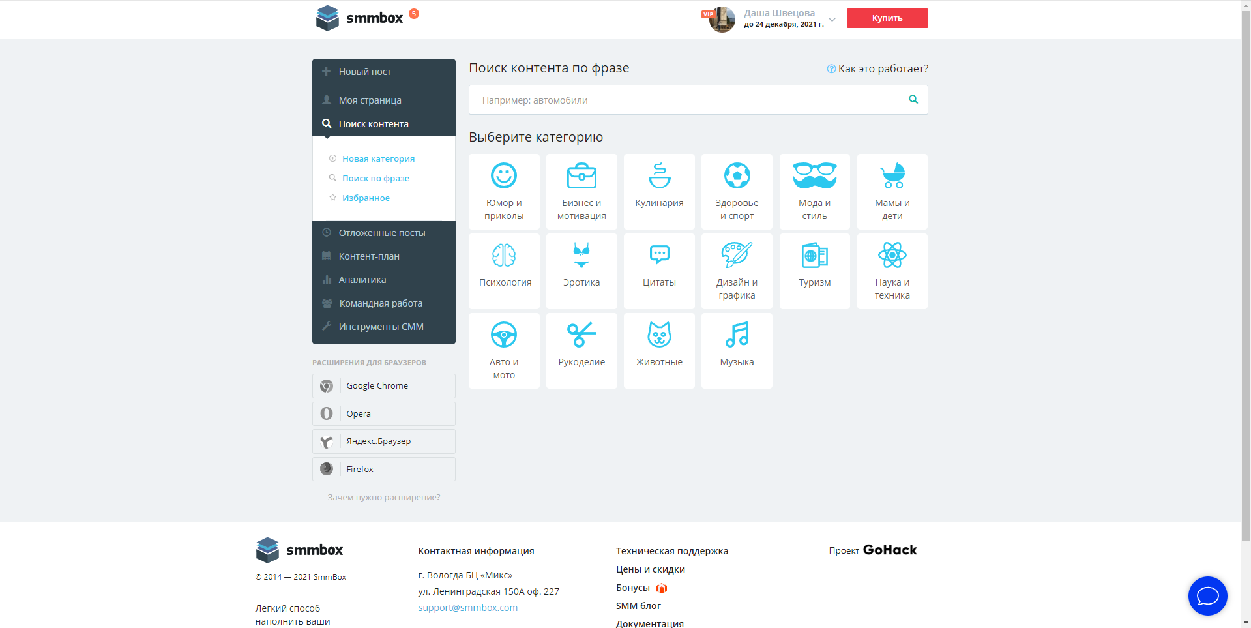Open Цены и скидки footer link
The width and height of the screenshot is (1251, 628).
[651, 569]
